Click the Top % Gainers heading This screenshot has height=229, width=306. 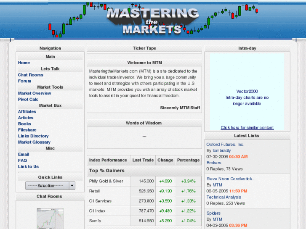pos(107,171)
